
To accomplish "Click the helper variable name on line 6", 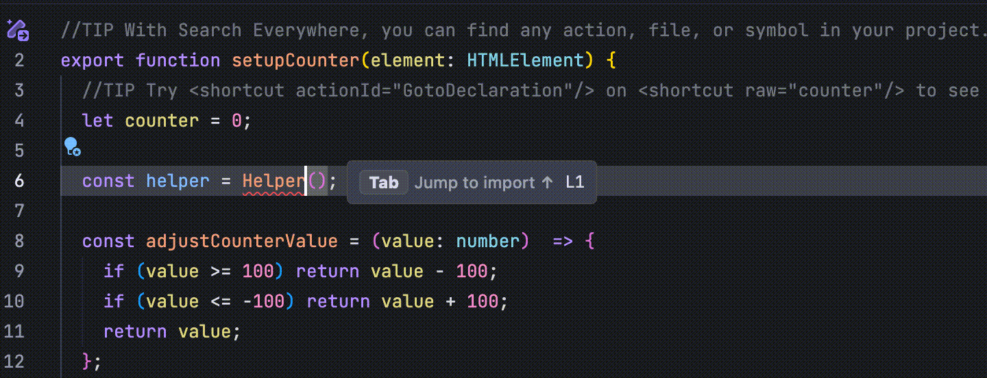I will 178,181.
